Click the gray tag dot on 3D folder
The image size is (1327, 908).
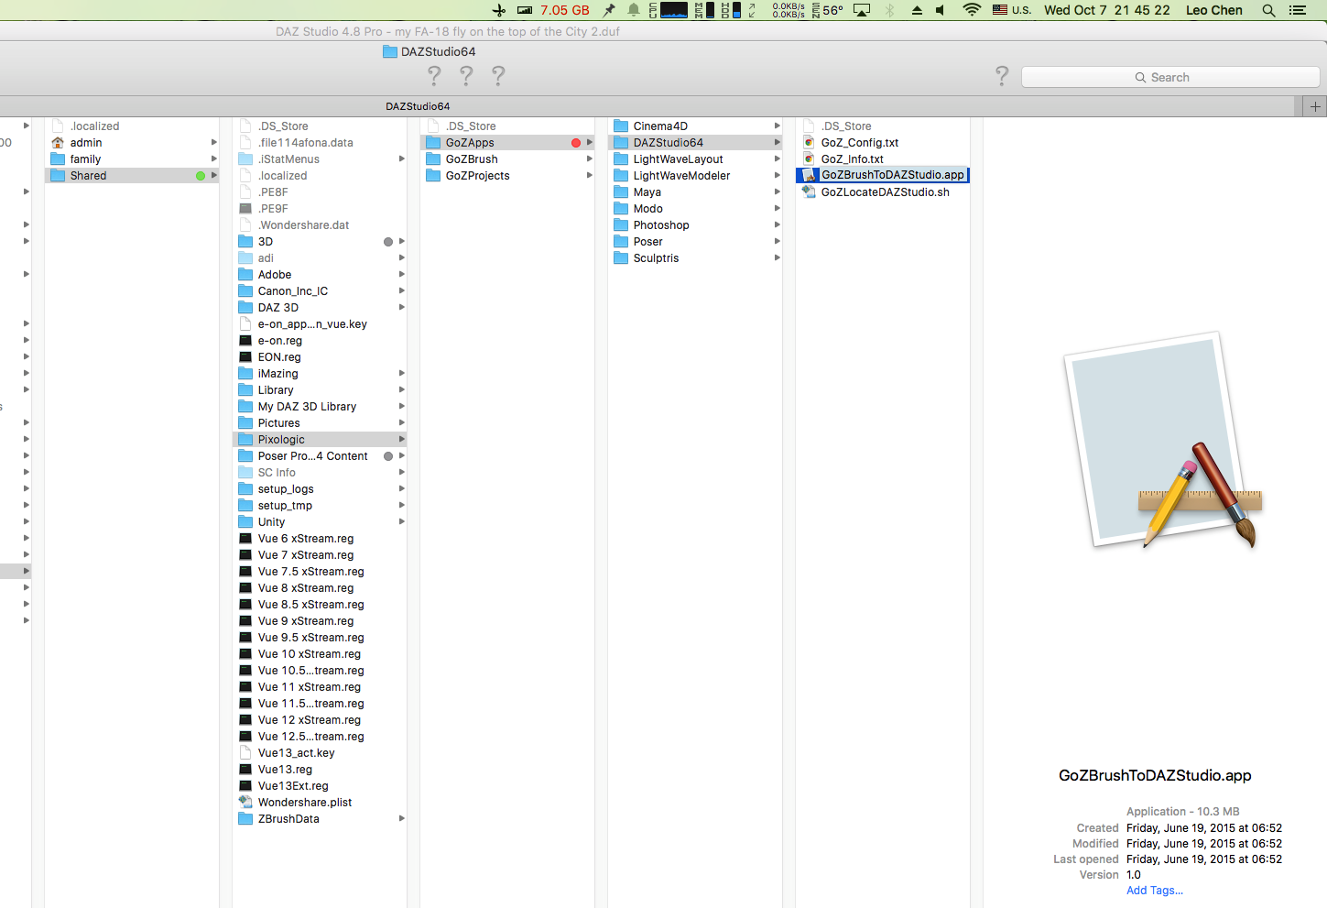coord(388,241)
